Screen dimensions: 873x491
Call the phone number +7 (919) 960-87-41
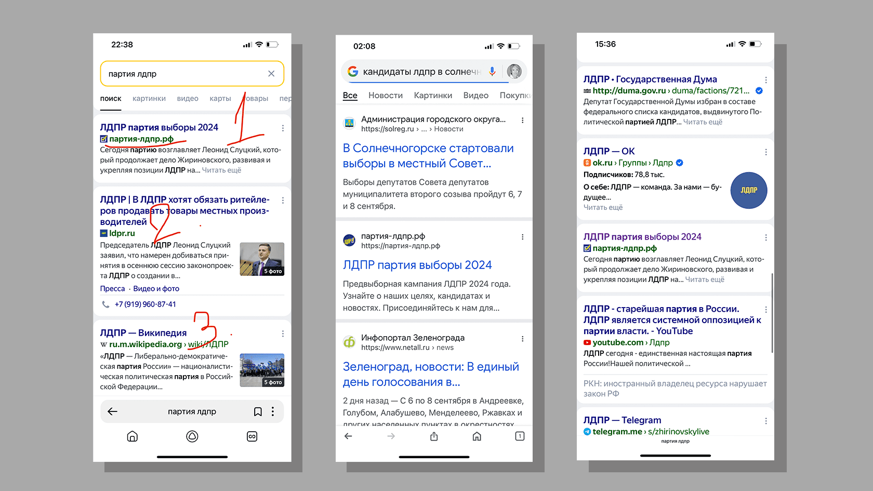145,304
